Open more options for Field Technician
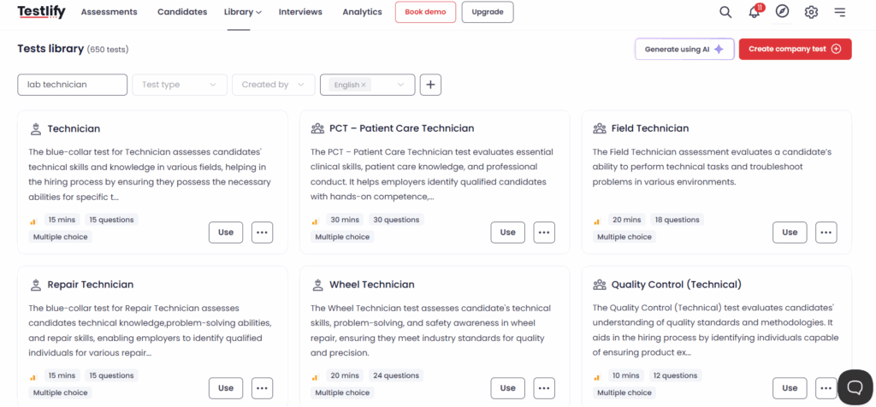The image size is (876, 407). pyautogui.click(x=826, y=233)
